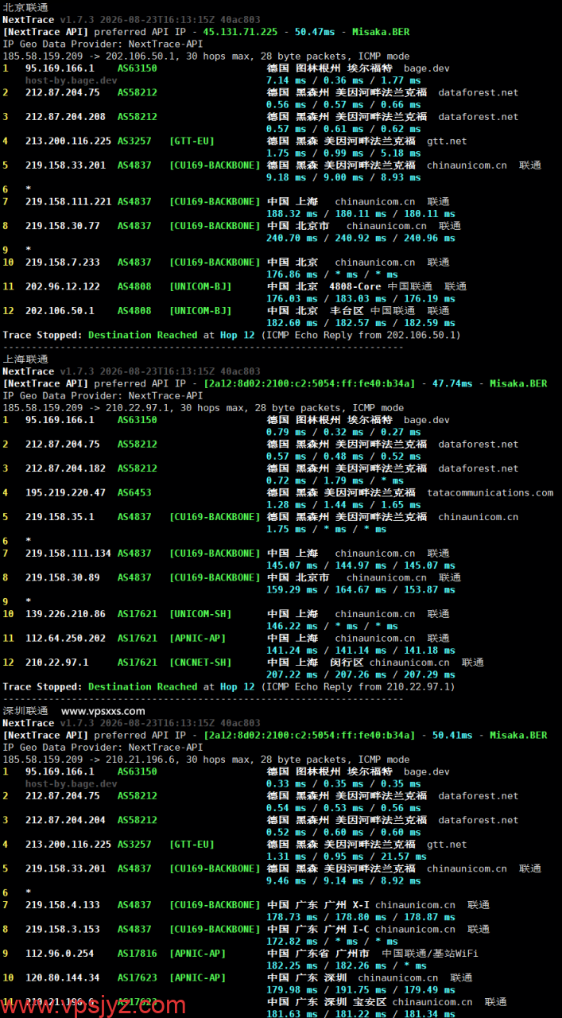
Task: Select the 47.74ms API latency value
Action: pos(452,383)
